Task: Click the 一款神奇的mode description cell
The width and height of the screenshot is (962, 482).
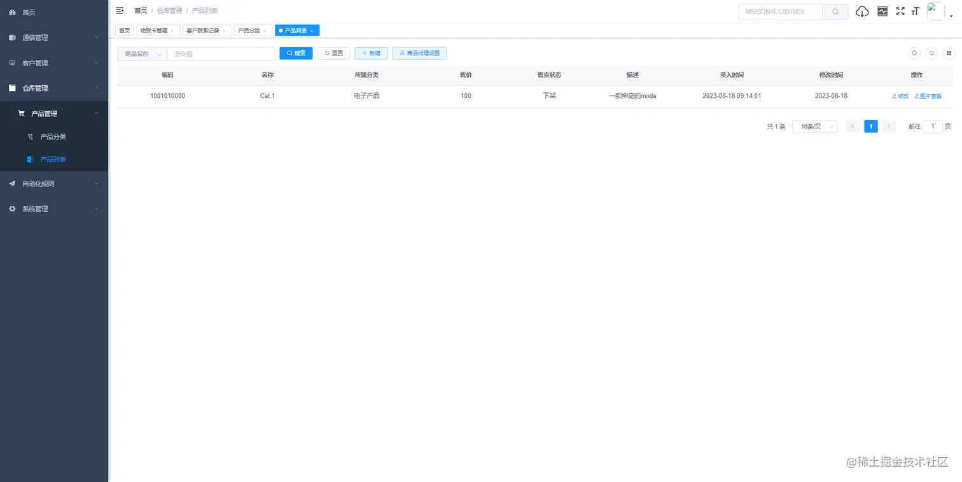Action: (632, 96)
